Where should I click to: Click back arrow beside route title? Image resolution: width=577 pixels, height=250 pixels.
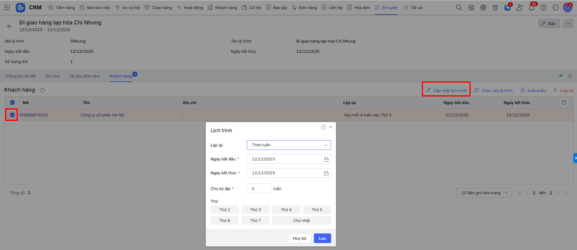pos(10,26)
